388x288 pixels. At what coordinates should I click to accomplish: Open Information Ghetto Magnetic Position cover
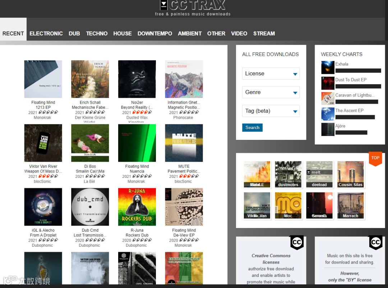pos(184,79)
